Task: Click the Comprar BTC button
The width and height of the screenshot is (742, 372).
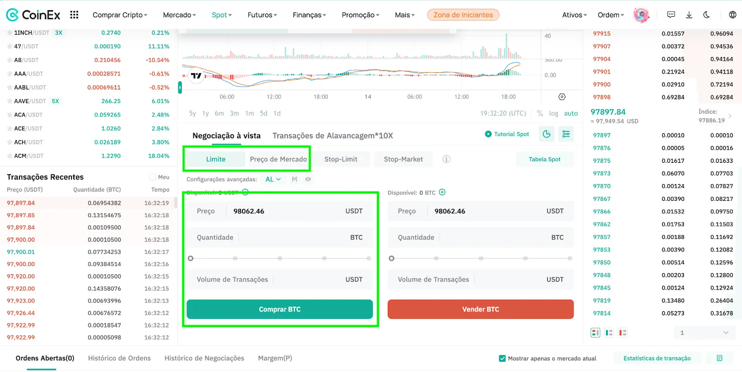Action: pyautogui.click(x=280, y=309)
